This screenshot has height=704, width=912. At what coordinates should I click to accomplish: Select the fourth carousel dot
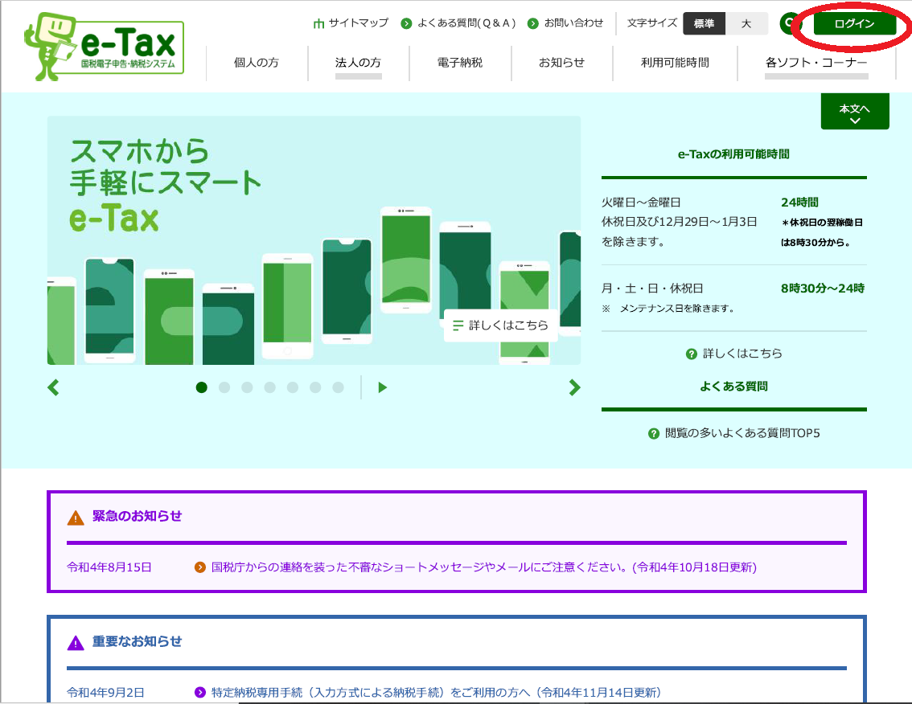point(270,387)
